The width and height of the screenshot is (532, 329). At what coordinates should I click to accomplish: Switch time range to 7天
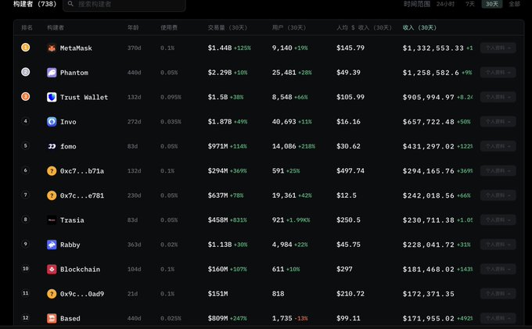pyautogui.click(x=470, y=4)
